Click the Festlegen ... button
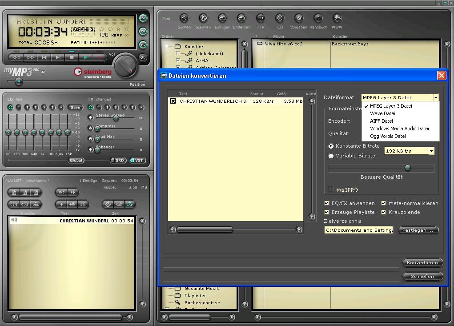 point(418,230)
